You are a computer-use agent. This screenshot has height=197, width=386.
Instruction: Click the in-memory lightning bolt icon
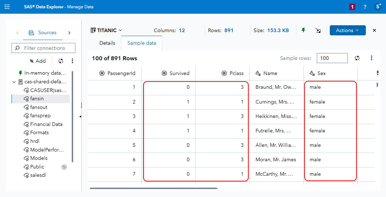click(303, 30)
